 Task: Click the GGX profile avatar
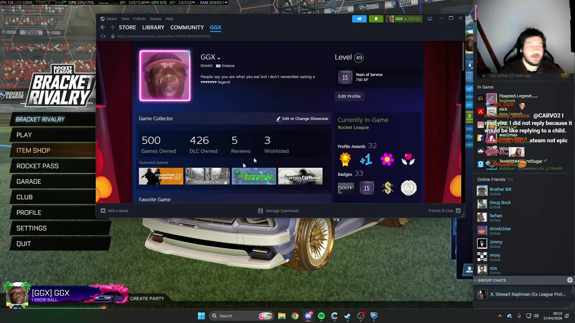point(165,76)
